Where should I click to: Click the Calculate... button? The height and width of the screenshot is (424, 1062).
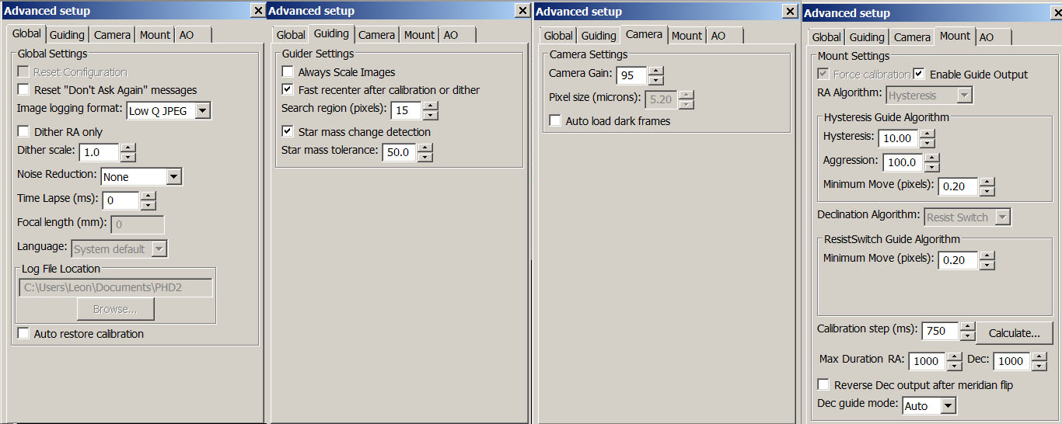[x=1014, y=333]
